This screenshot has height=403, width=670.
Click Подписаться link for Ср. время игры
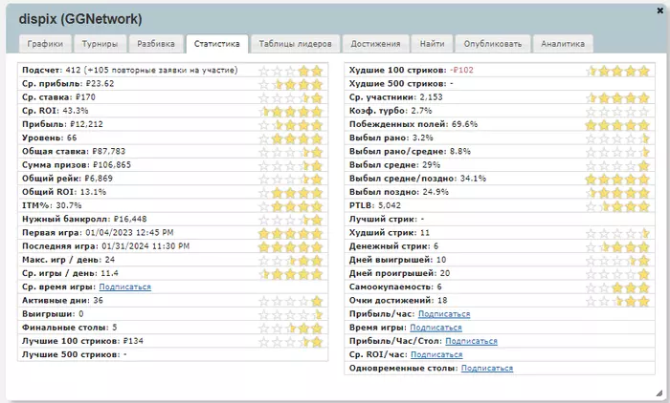click(x=124, y=287)
